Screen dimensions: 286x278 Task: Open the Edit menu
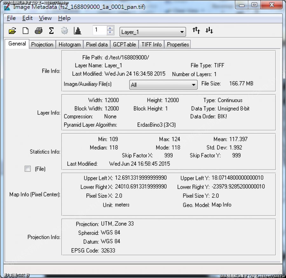click(x=27, y=18)
